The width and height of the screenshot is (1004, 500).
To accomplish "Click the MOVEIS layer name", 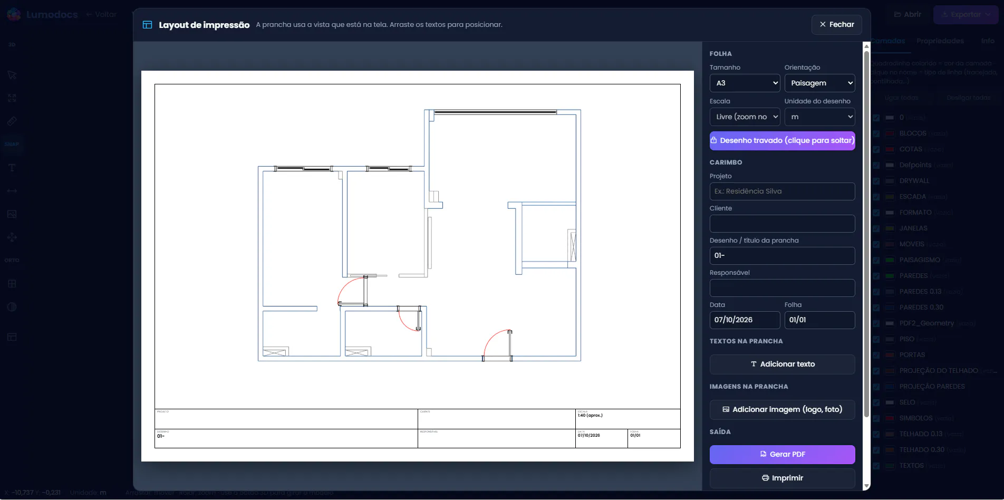I will click(912, 244).
